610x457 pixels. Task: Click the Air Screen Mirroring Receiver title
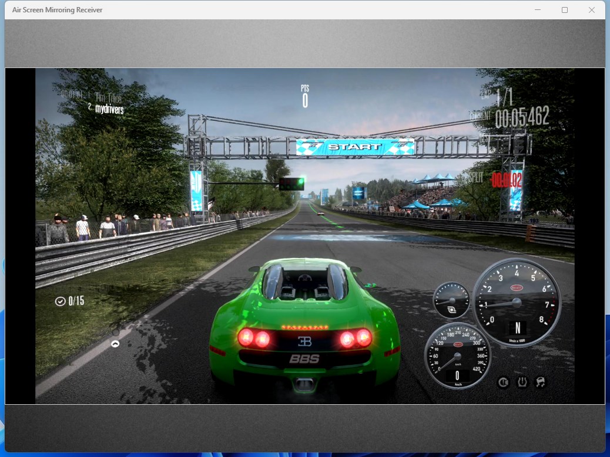(57, 10)
